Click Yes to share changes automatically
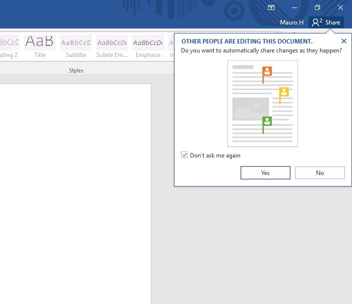 point(265,172)
